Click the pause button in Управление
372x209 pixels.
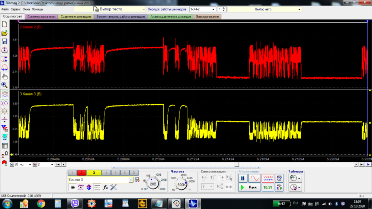[x=243, y=178]
